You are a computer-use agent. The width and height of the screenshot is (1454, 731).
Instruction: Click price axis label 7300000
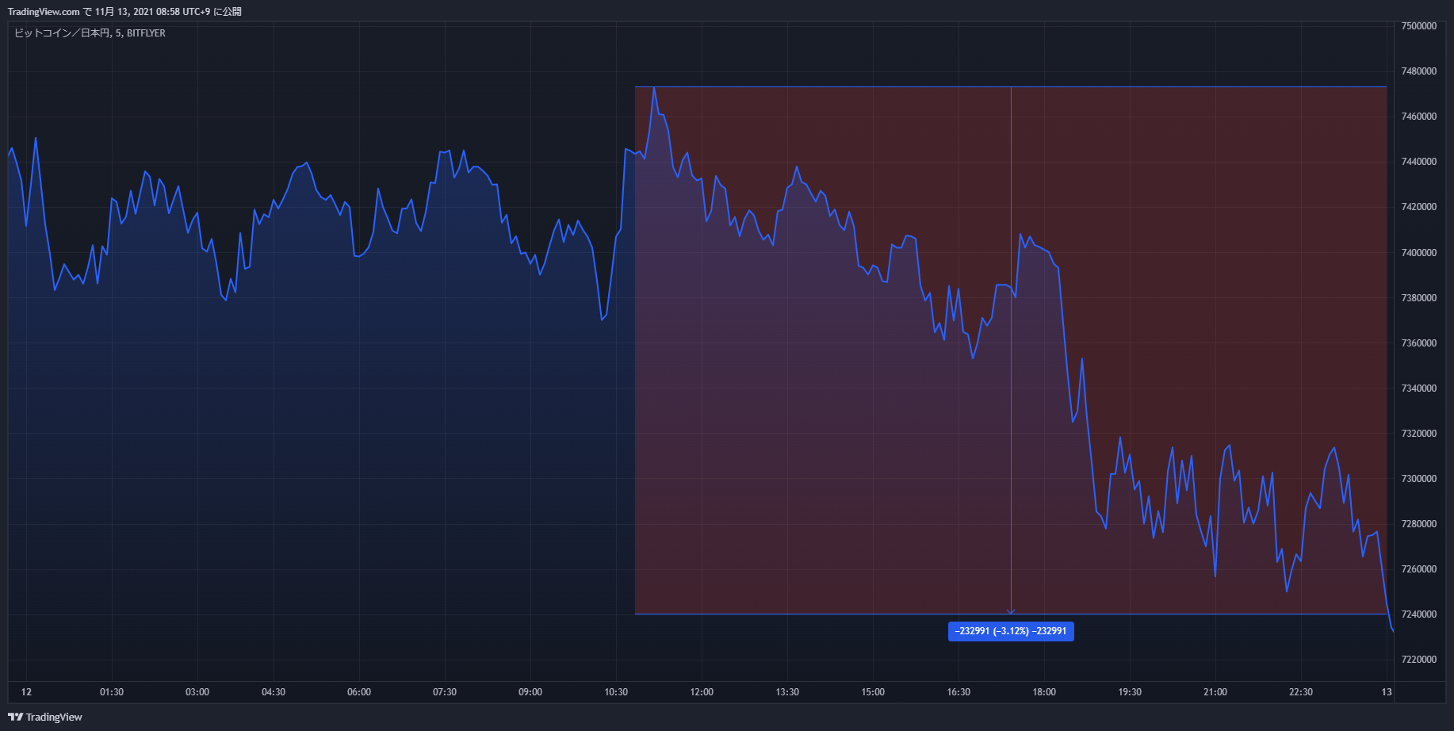(x=1419, y=479)
